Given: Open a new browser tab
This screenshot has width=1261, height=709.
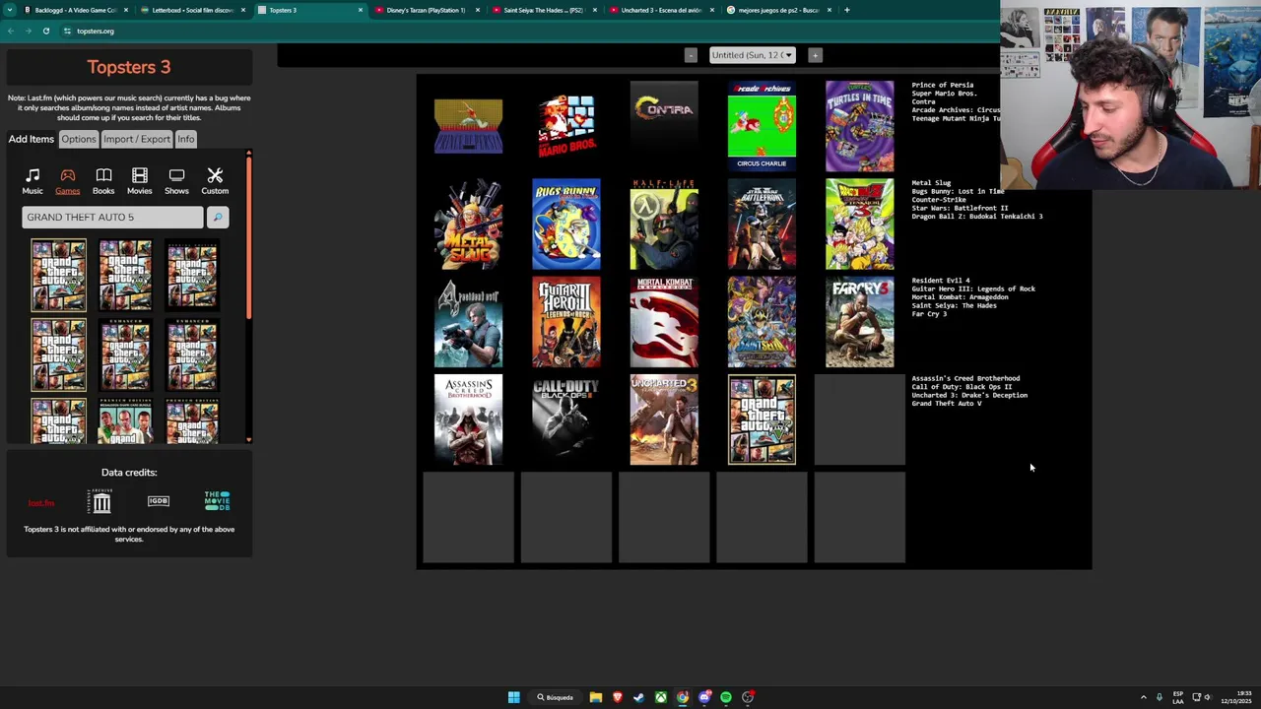Looking at the screenshot, I should point(846,10).
